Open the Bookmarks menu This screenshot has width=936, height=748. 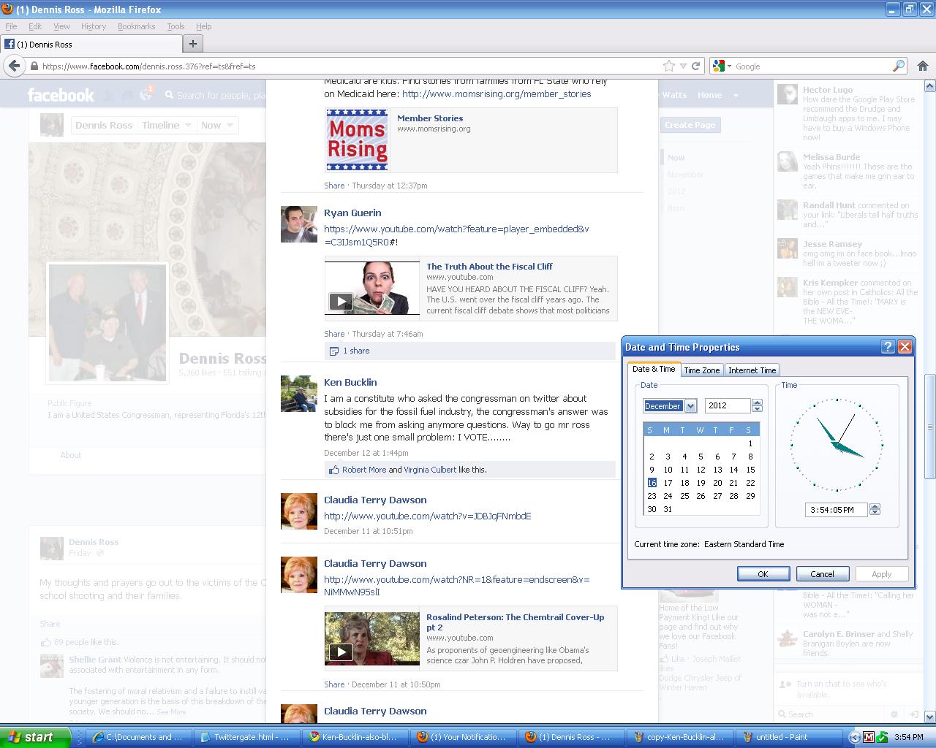[136, 26]
